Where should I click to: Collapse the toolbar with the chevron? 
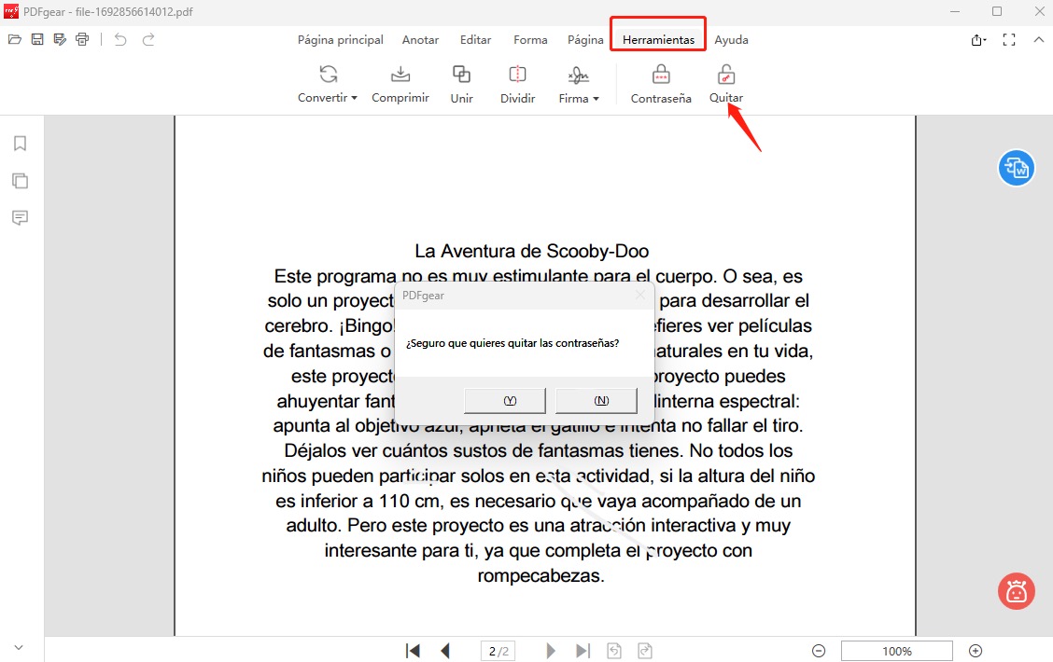tap(1039, 39)
